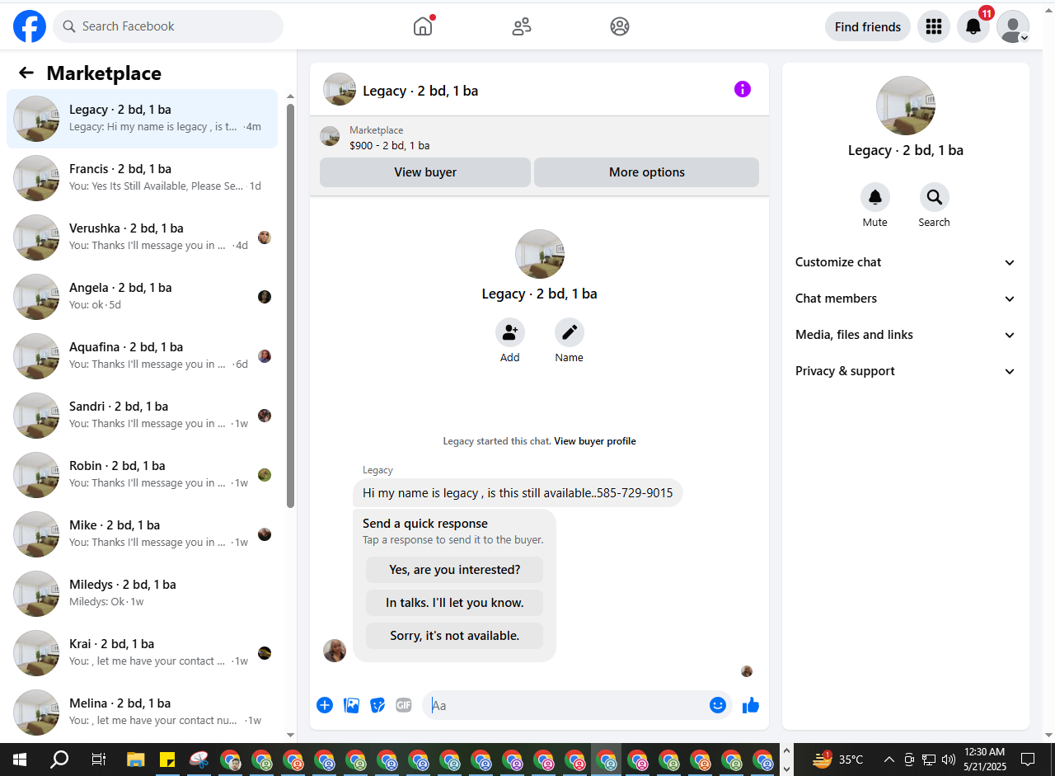The image size is (1055, 776).
Task: Open Melina conversation in chat list
Action: (x=142, y=713)
